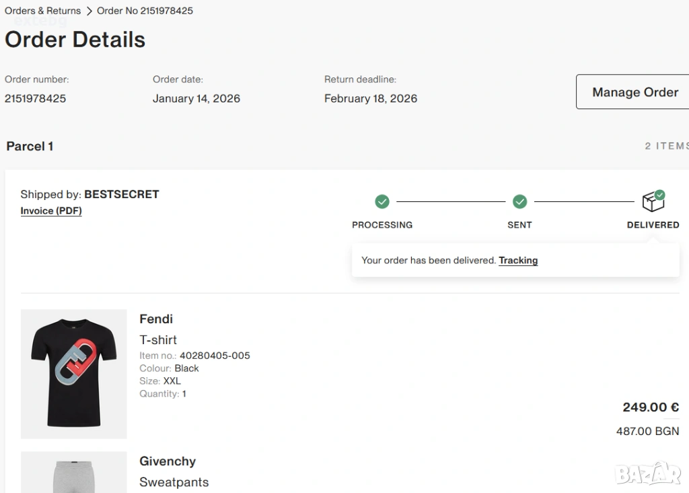The image size is (689, 493).
Task: Click the Order No 2151978425 breadcrumb
Action: coord(145,11)
